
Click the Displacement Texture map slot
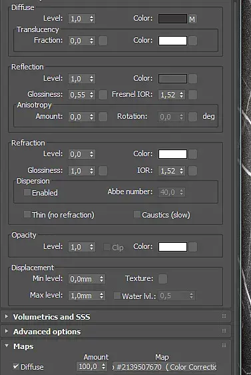pyautogui.click(x=162, y=279)
